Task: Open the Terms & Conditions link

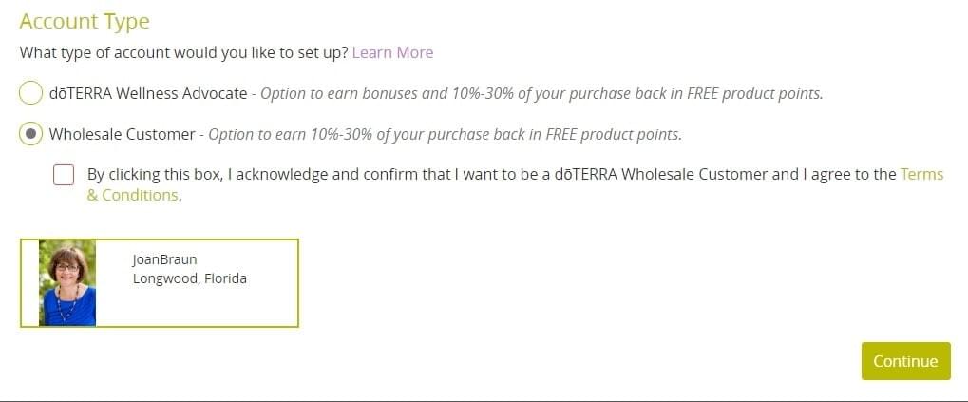Action: (x=921, y=174)
